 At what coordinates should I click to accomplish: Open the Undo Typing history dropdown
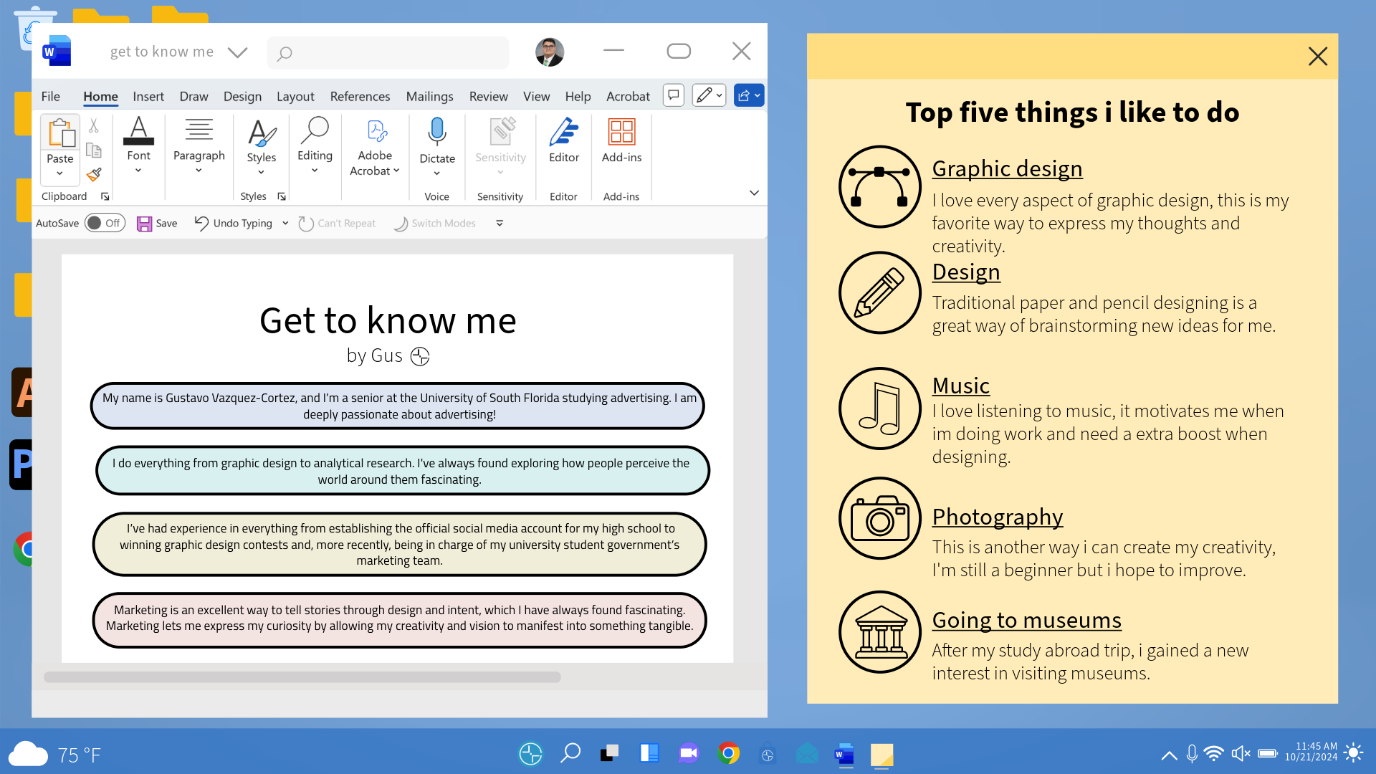click(285, 224)
